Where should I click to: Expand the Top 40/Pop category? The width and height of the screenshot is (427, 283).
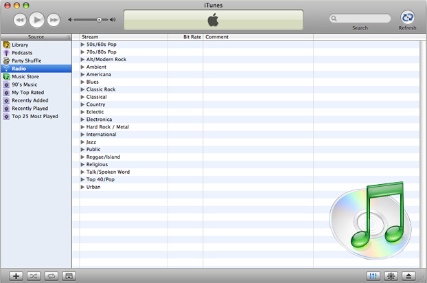pos(82,179)
